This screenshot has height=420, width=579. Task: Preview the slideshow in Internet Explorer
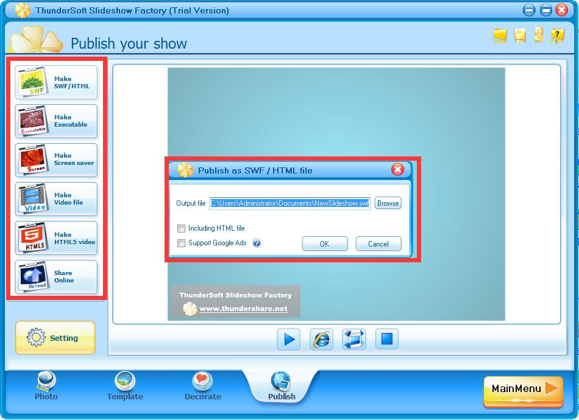pyautogui.click(x=321, y=339)
